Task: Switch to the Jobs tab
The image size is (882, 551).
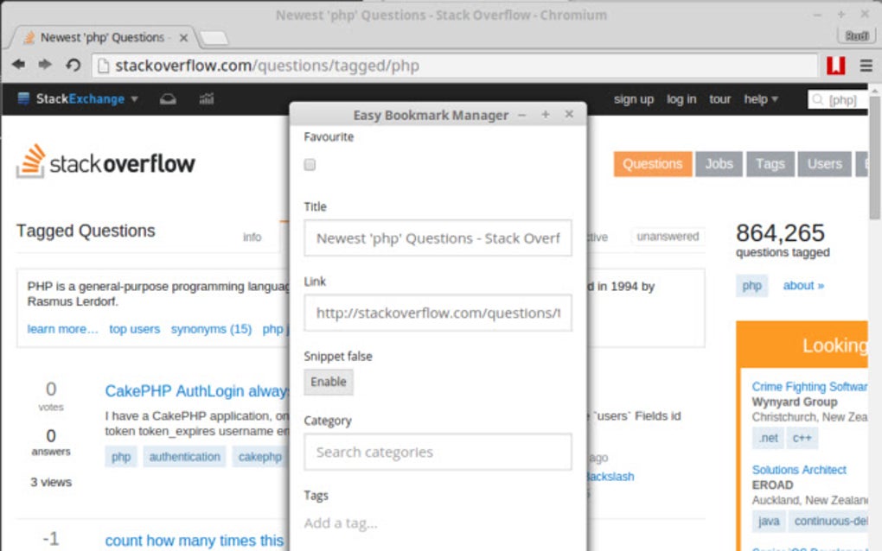Action: [719, 163]
